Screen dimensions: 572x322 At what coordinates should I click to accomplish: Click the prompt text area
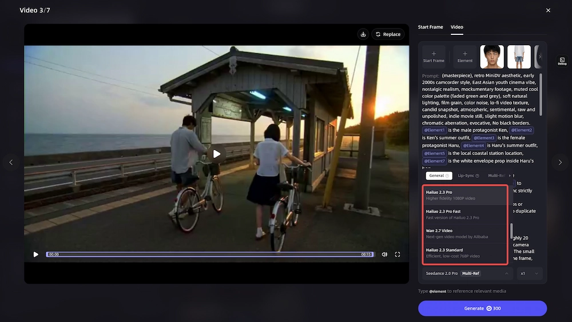pyautogui.click(x=480, y=120)
